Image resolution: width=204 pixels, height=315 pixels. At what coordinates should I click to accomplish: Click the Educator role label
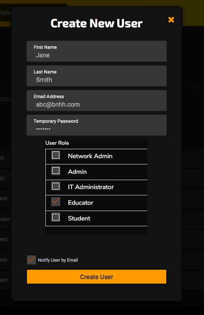(x=80, y=203)
